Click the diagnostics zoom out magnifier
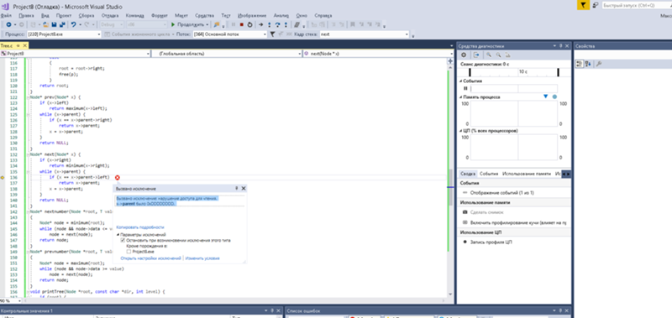The height and width of the screenshot is (318, 672). click(498, 55)
